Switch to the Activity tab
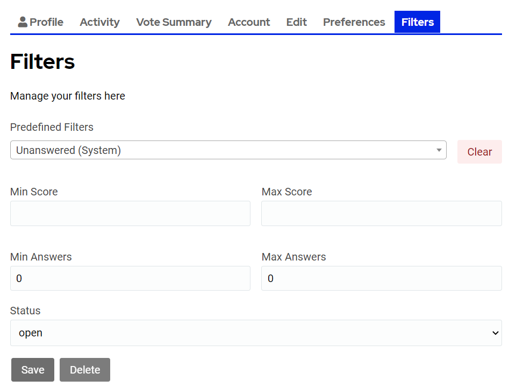 [100, 22]
